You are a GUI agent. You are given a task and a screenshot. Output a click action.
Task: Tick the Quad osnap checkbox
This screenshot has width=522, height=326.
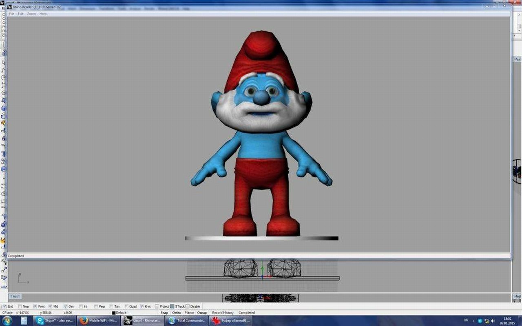(x=127, y=306)
